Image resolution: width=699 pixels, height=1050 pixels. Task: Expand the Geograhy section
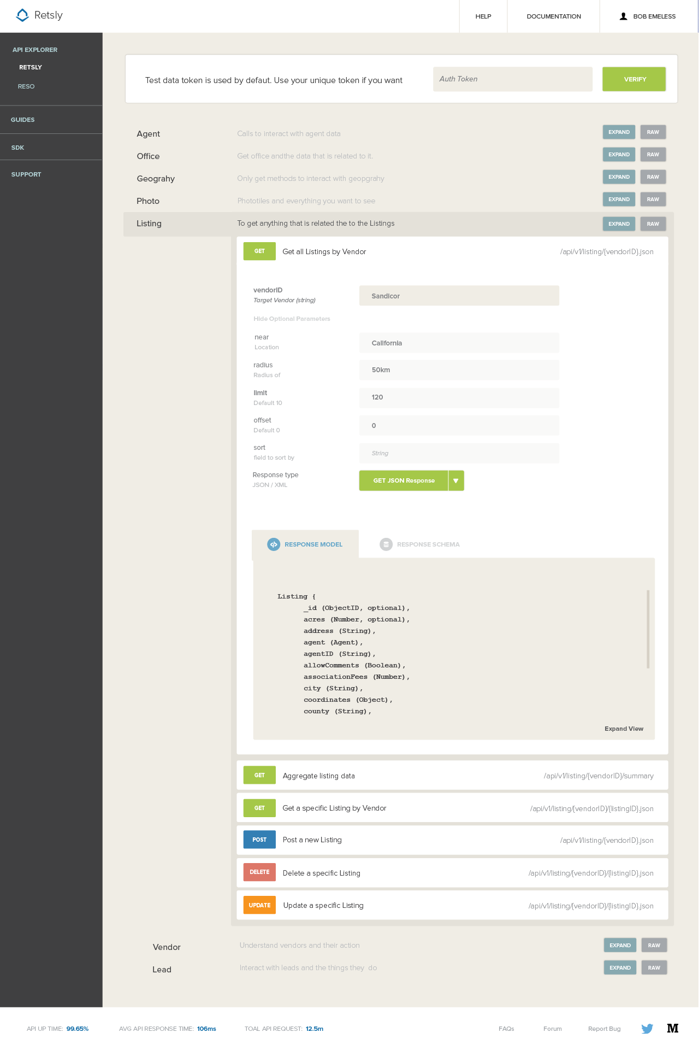(x=619, y=177)
